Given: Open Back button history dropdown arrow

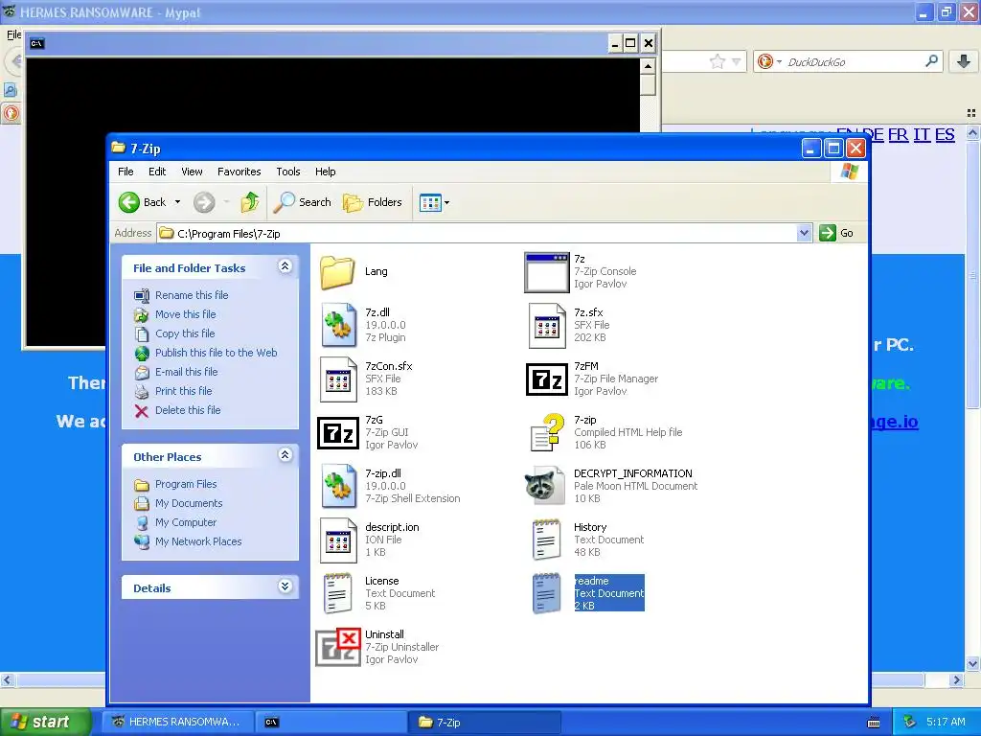Looking at the screenshot, I should coord(177,202).
